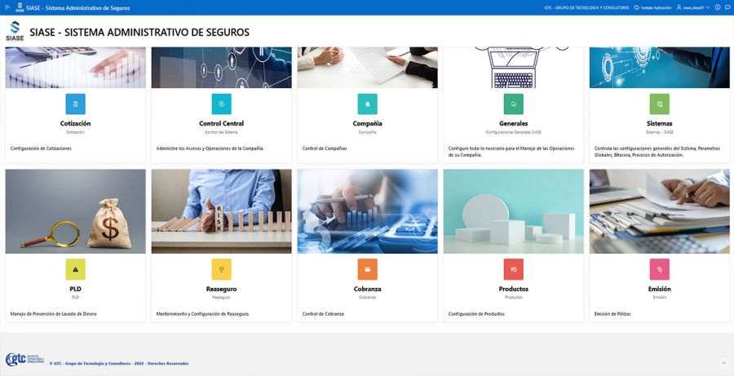Image resolution: width=734 pixels, height=376 pixels.
Task: Click the red Productos module icon
Action: pos(513,269)
